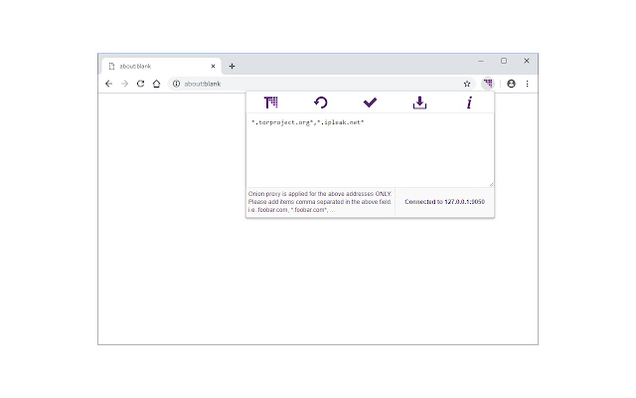The height and width of the screenshot is (398, 636).
Task: Click the 'Connected to 127.0.0.1:9050' status text
Action: [x=444, y=202]
